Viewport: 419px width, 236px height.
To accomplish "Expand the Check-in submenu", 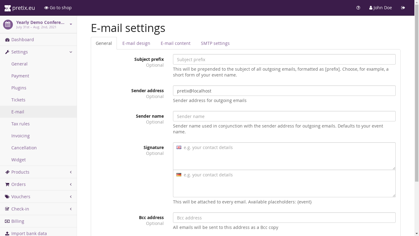I will coord(71,209).
